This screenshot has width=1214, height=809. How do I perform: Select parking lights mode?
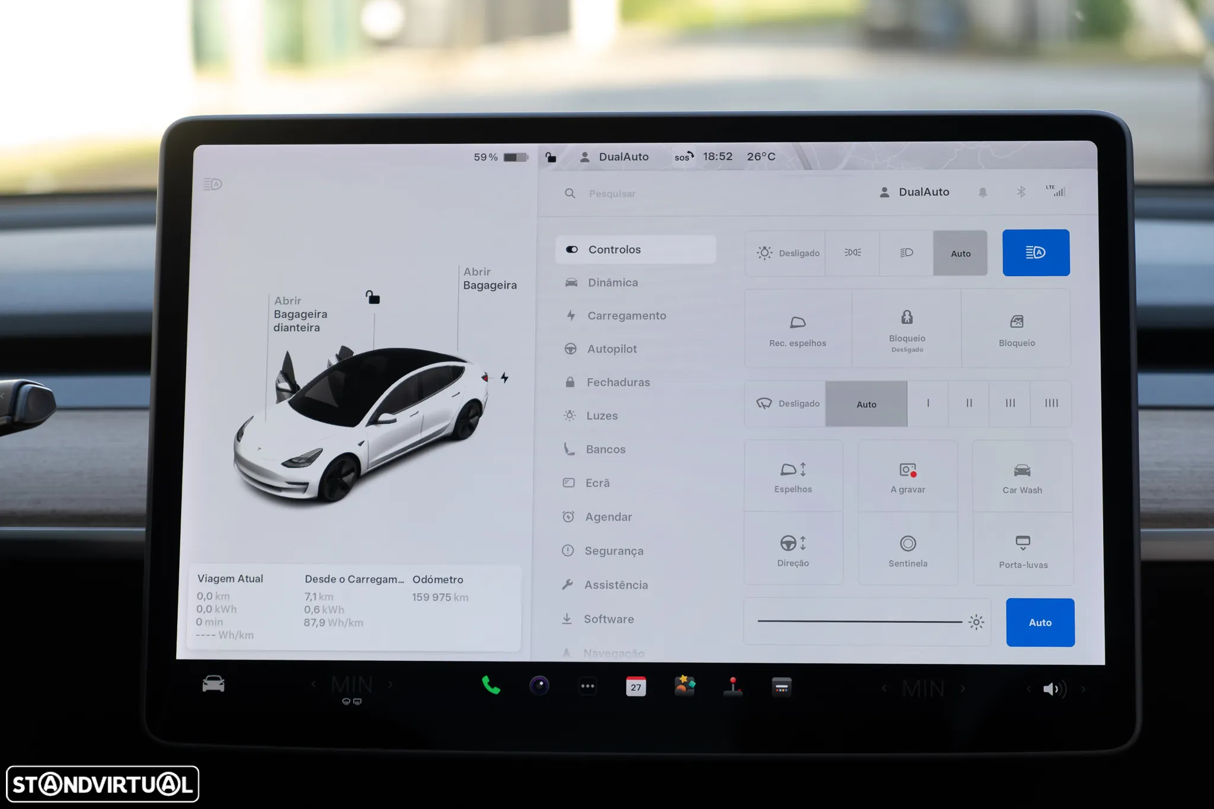pos(852,253)
